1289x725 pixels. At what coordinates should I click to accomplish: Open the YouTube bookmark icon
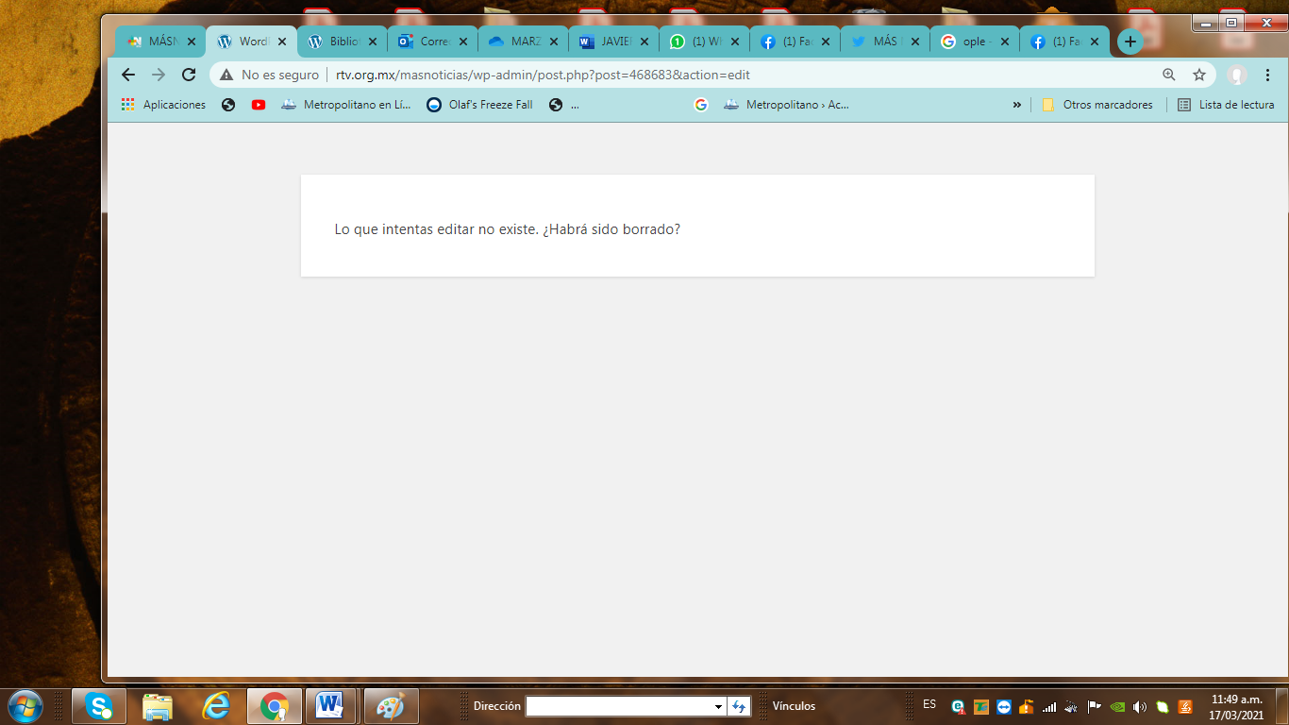click(259, 105)
